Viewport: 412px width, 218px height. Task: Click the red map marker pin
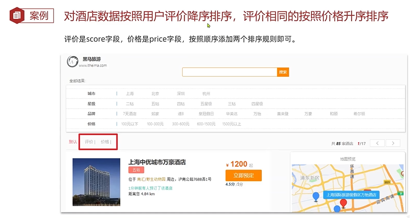coord(343,204)
